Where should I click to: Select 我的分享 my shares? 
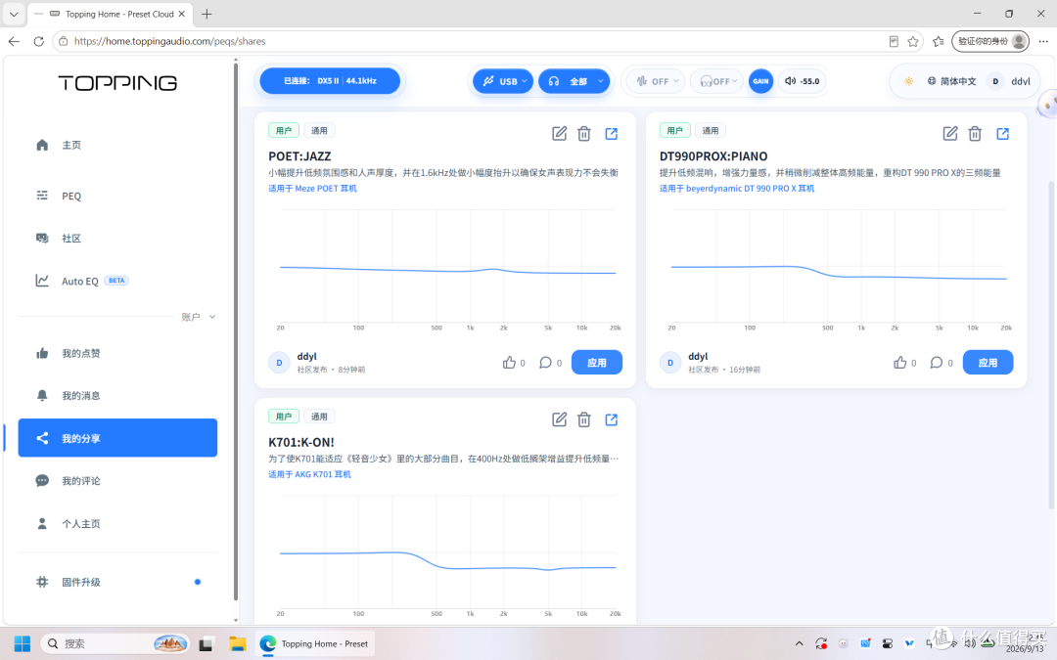point(117,438)
